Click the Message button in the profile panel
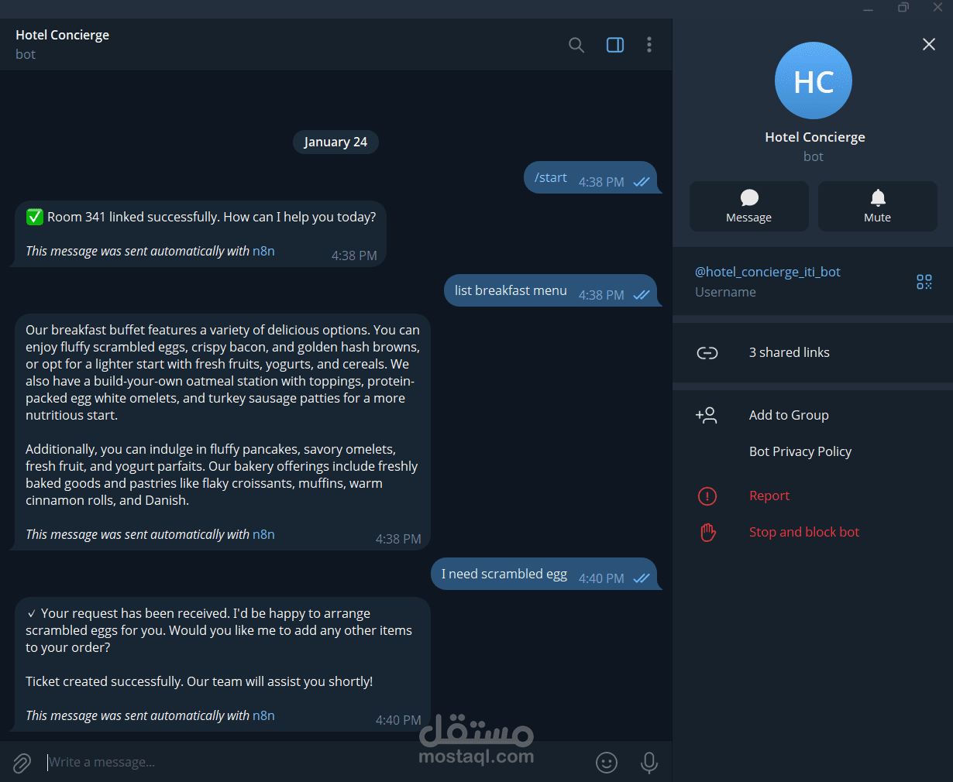This screenshot has width=953, height=782. click(x=749, y=207)
